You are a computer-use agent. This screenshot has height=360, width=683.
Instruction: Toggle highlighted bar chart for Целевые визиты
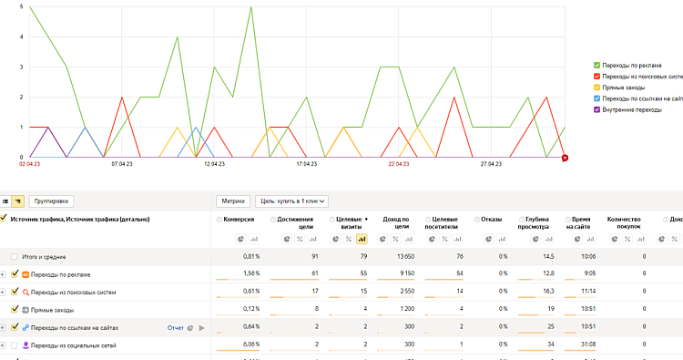pos(362,239)
